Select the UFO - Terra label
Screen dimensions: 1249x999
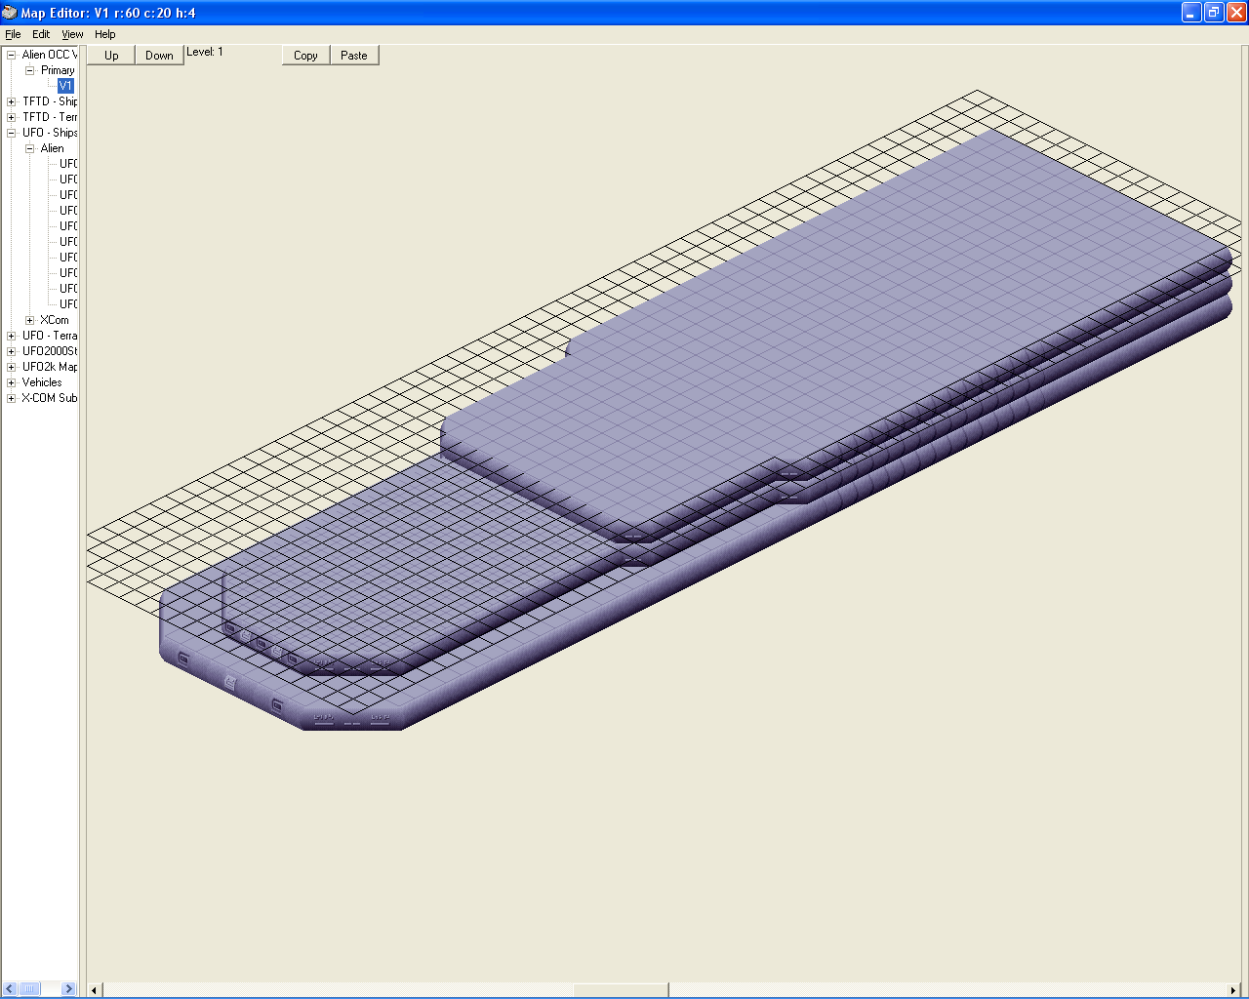coord(50,336)
